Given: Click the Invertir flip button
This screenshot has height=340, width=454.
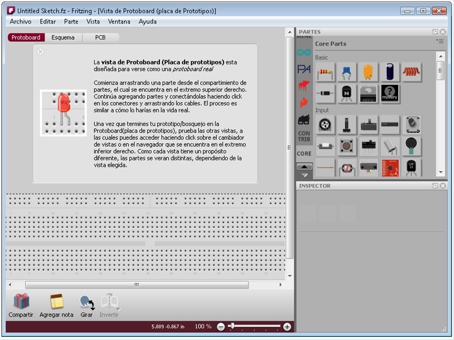Looking at the screenshot, I should (109, 305).
